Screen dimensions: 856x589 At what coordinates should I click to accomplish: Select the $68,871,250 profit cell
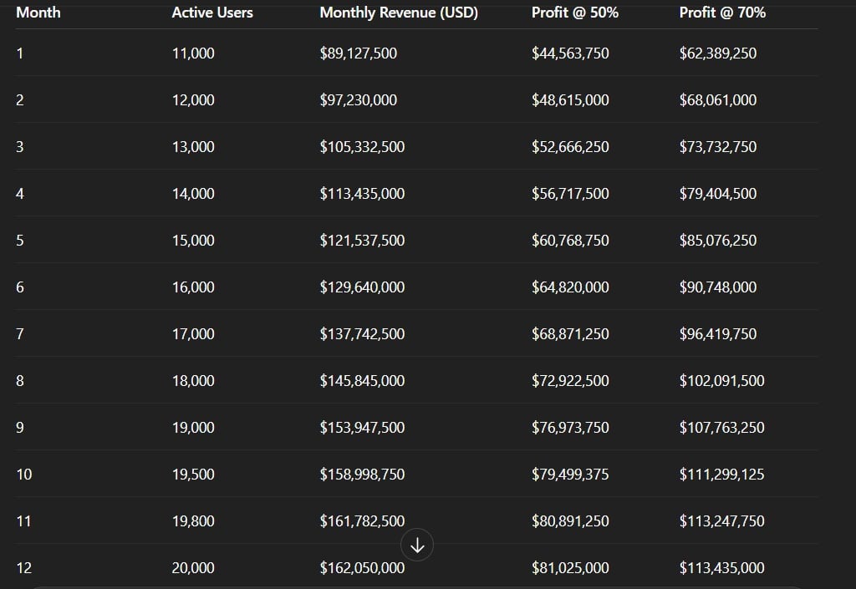tap(570, 334)
